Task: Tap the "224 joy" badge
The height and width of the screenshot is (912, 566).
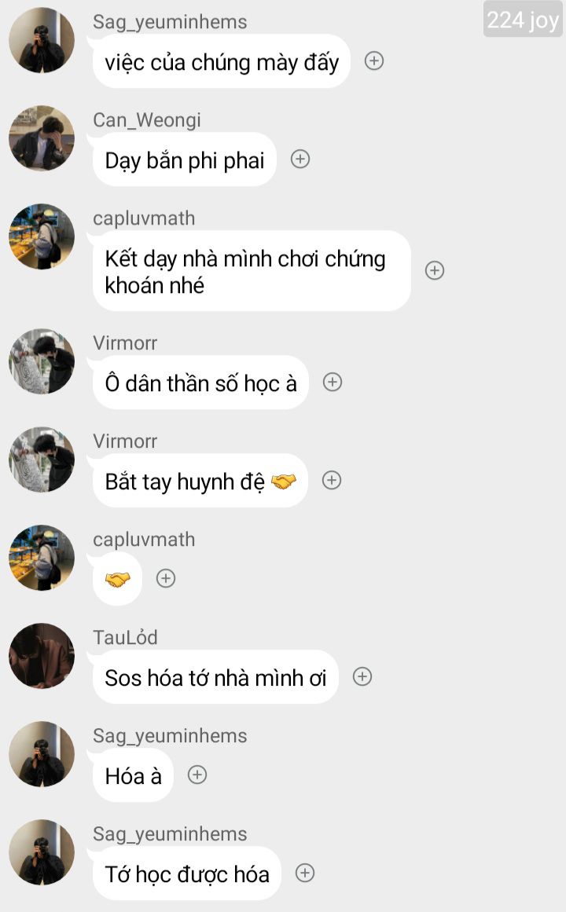Action: click(523, 19)
